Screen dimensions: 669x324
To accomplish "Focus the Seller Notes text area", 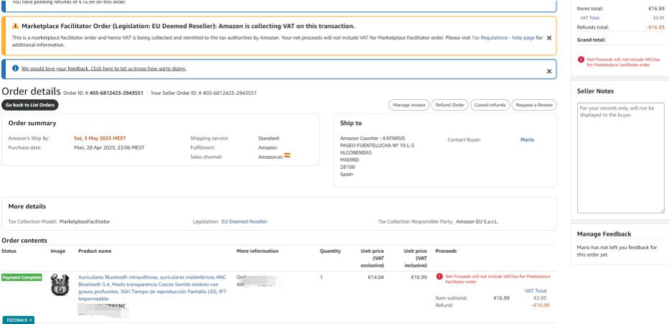I will click(621, 157).
